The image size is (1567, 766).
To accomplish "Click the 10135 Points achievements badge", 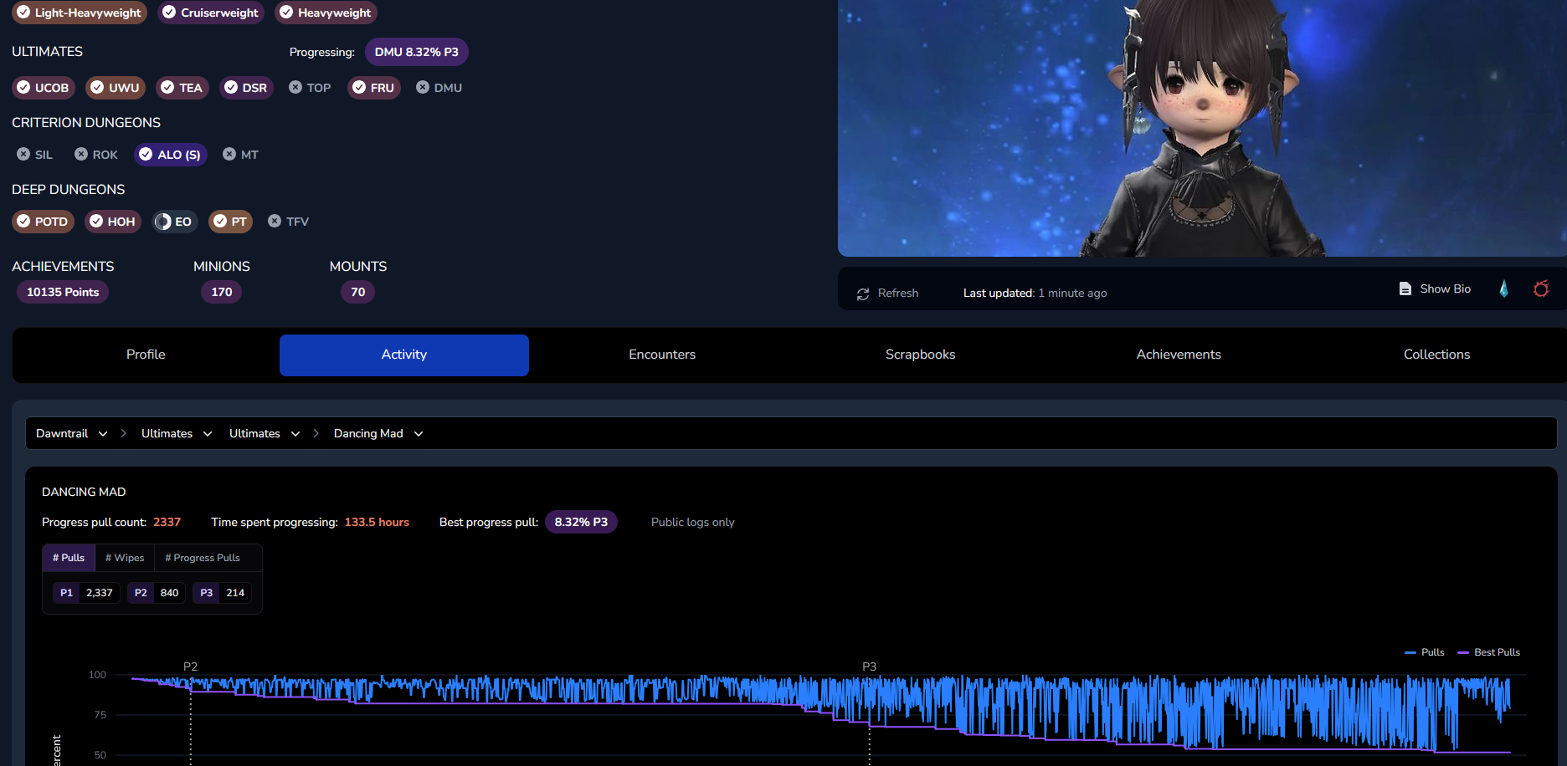I will click(63, 292).
